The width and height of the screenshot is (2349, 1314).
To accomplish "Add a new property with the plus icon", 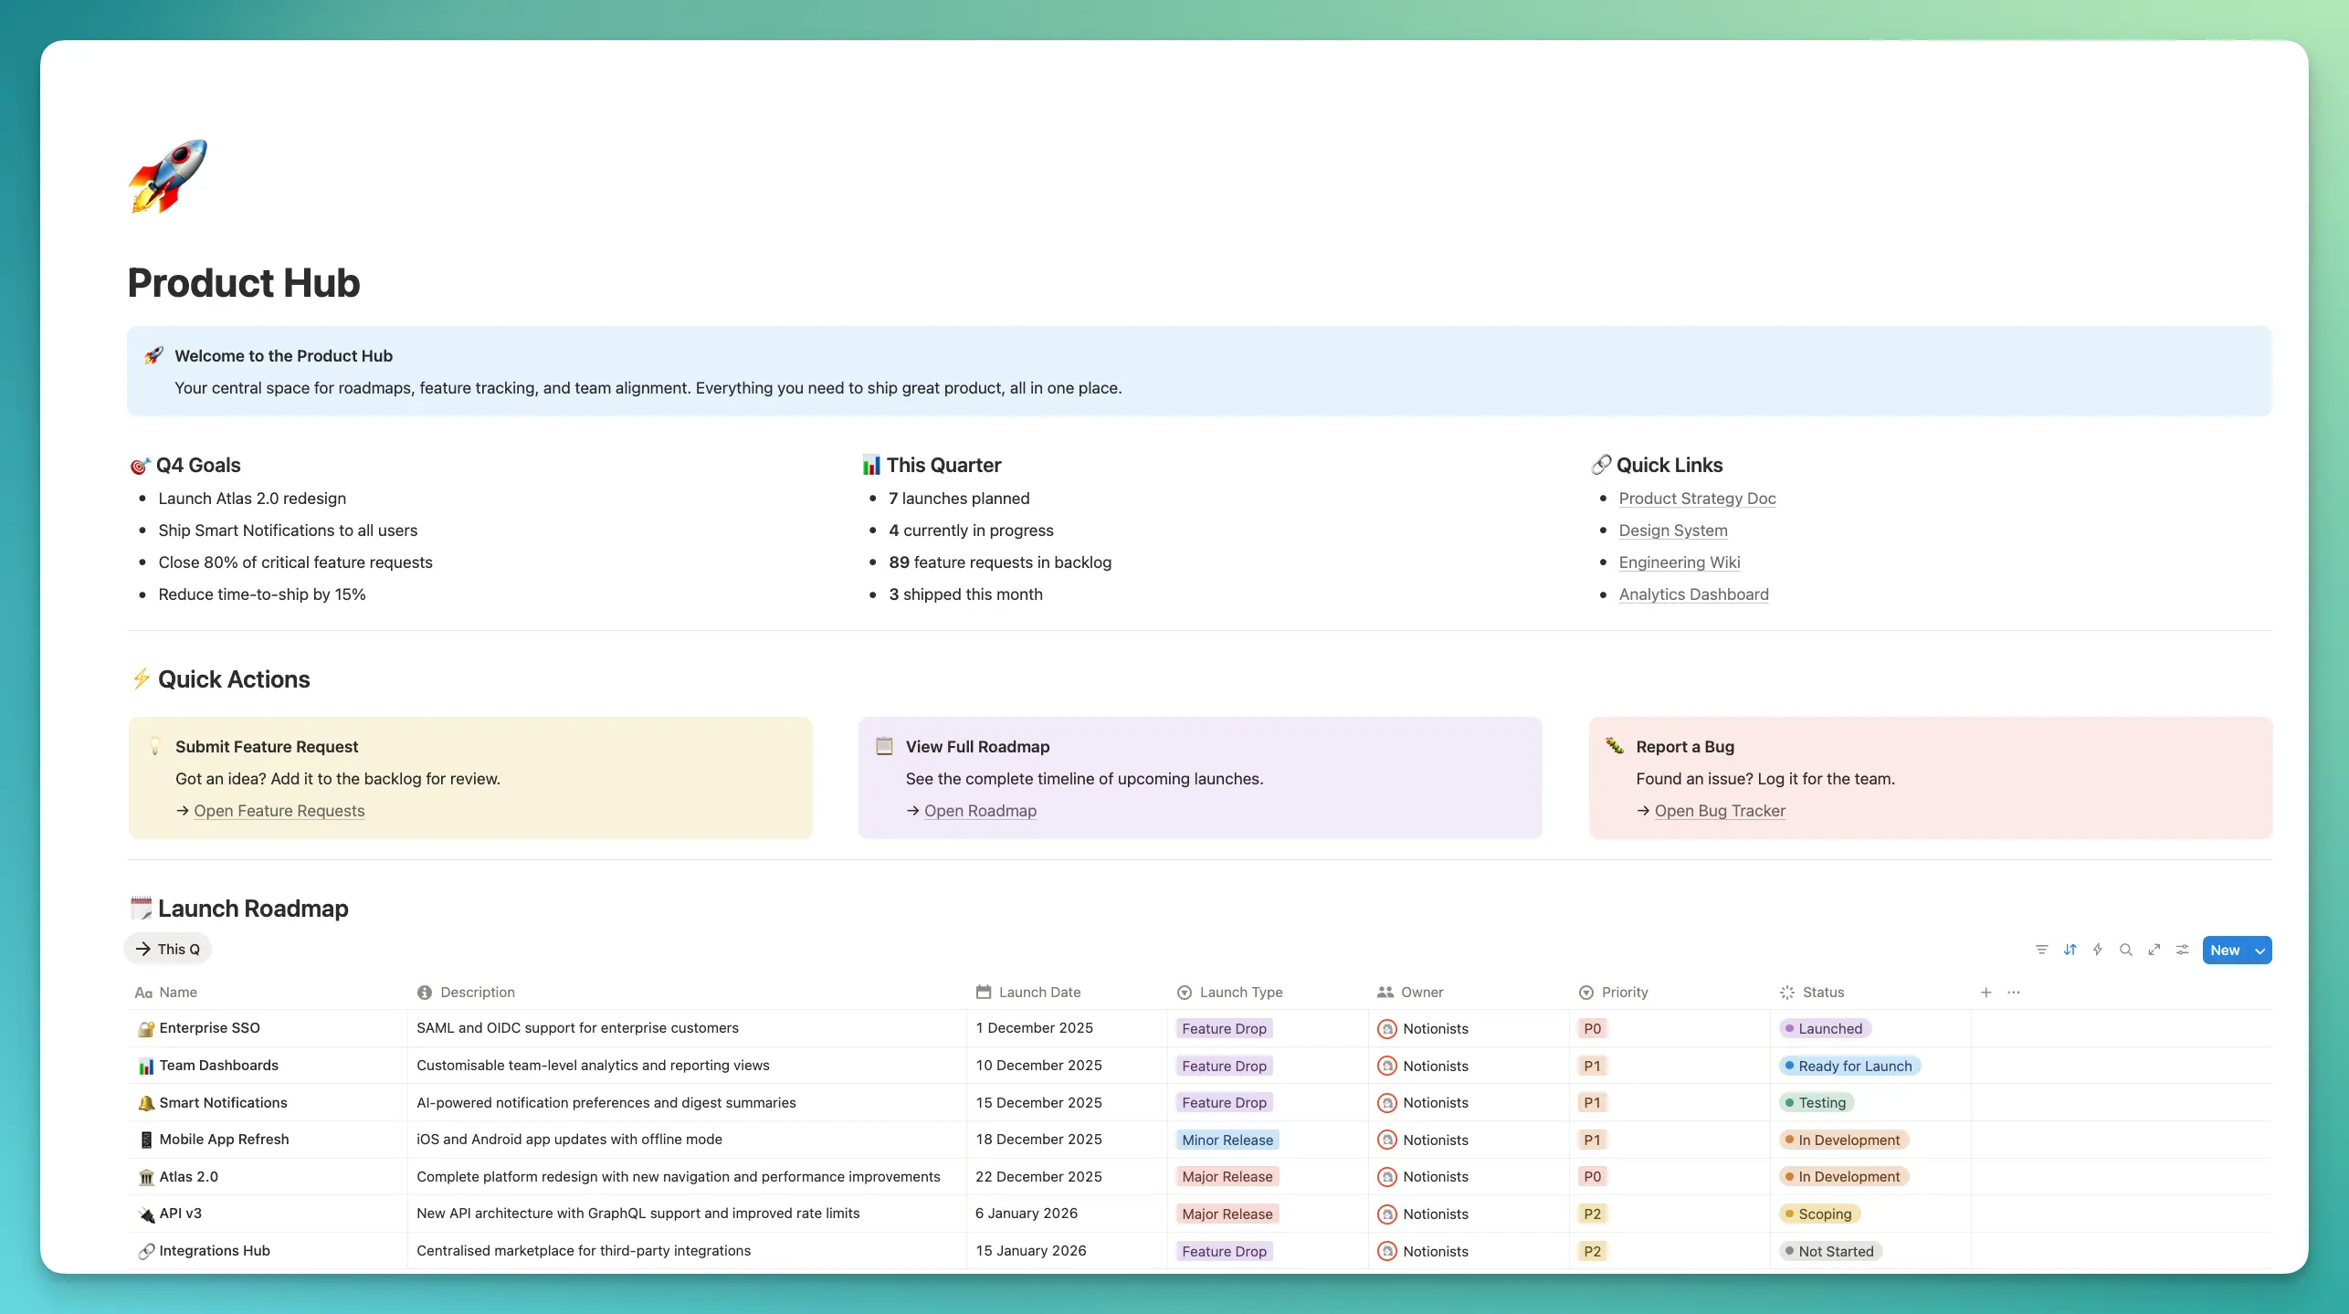I will pos(1986,993).
